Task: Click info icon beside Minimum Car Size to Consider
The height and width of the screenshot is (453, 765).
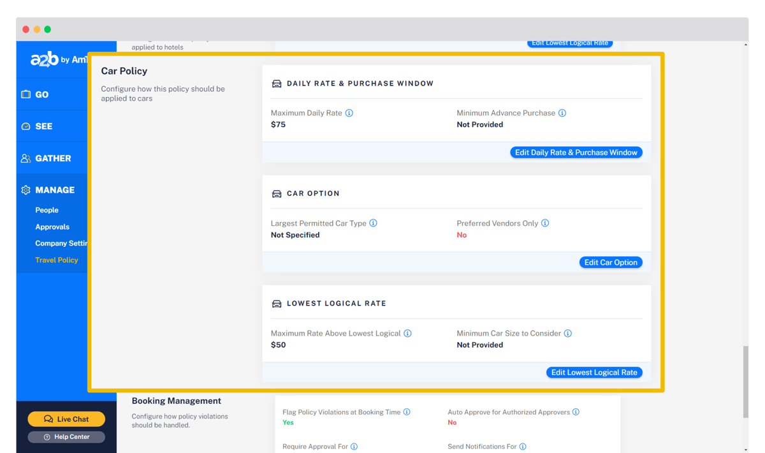Action: (568, 334)
